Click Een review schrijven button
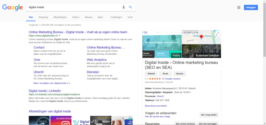This screenshot has width=266, height=125. [x=185, y=124]
